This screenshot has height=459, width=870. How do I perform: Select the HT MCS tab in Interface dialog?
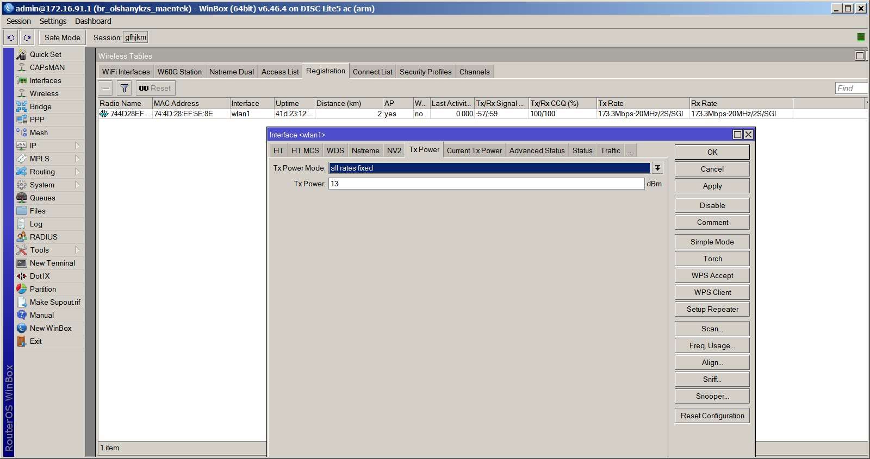click(305, 151)
